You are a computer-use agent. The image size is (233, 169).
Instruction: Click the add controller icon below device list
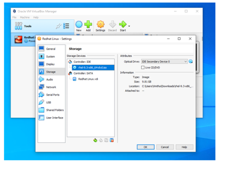pyautogui.click(x=95, y=140)
